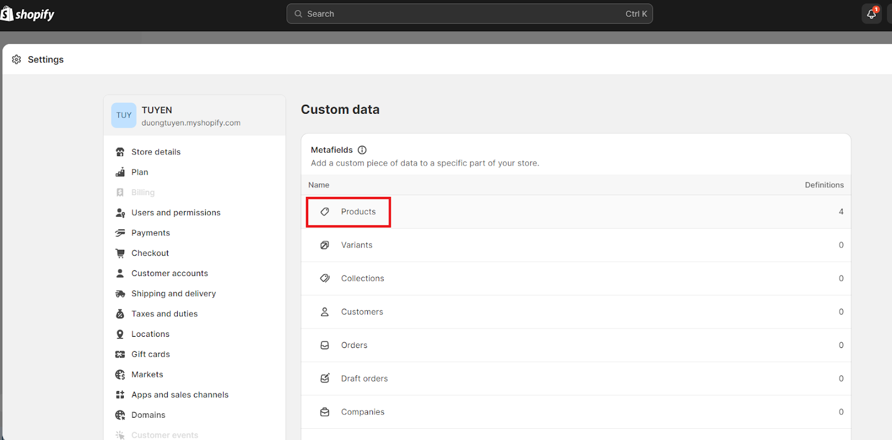This screenshot has height=440, width=892.
Task: Open the Payments settings page
Action: point(151,233)
